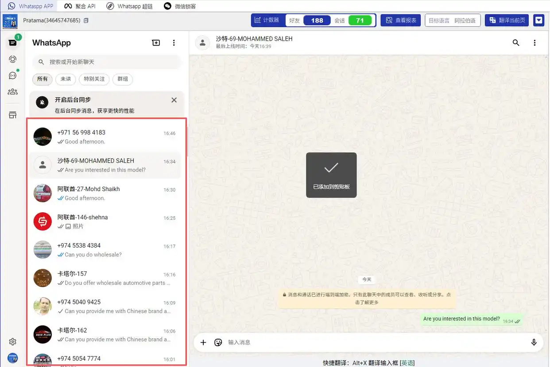Click the 翻译当前页 translate button
The height and width of the screenshot is (367, 550).
coord(506,20)
